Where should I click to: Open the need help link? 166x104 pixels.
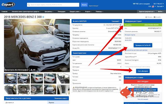(93, 6)
